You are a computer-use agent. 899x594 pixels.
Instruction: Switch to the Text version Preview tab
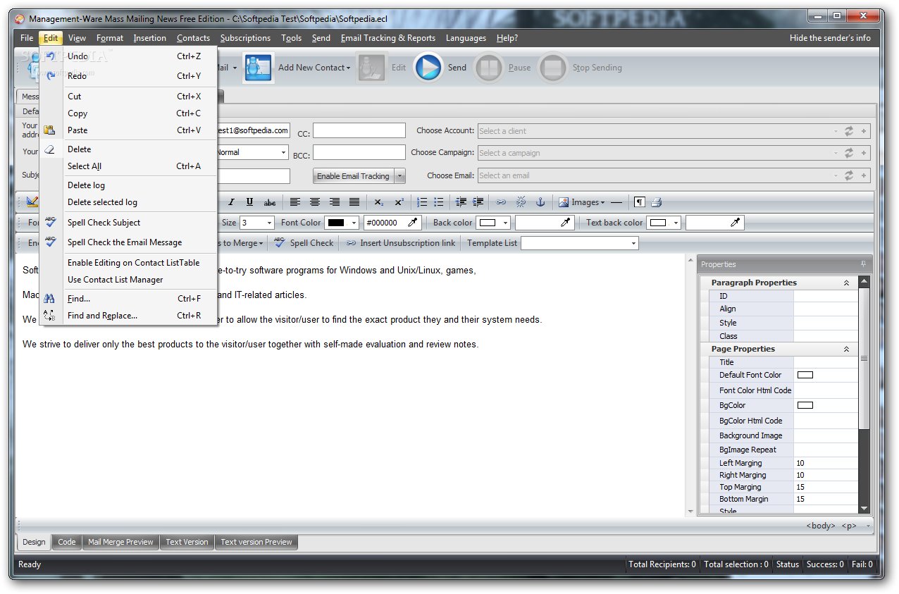256,542
